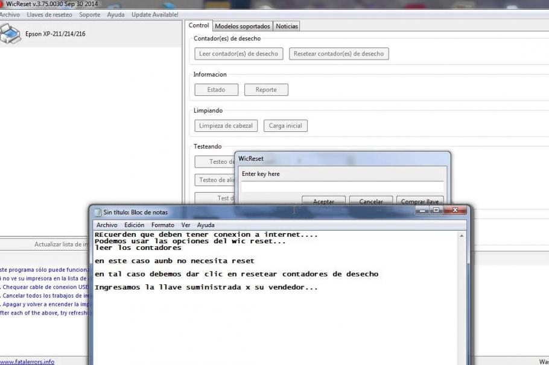Maximize the Bloc de notas window
This screenshot has height=365, width=549.
[436, 210]
